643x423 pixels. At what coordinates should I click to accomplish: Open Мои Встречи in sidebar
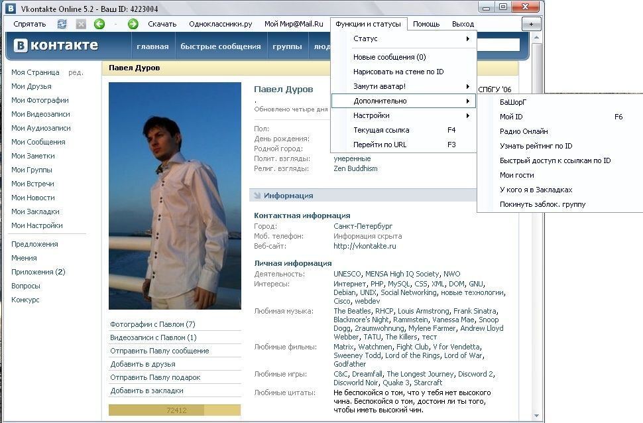click(32, 184)
